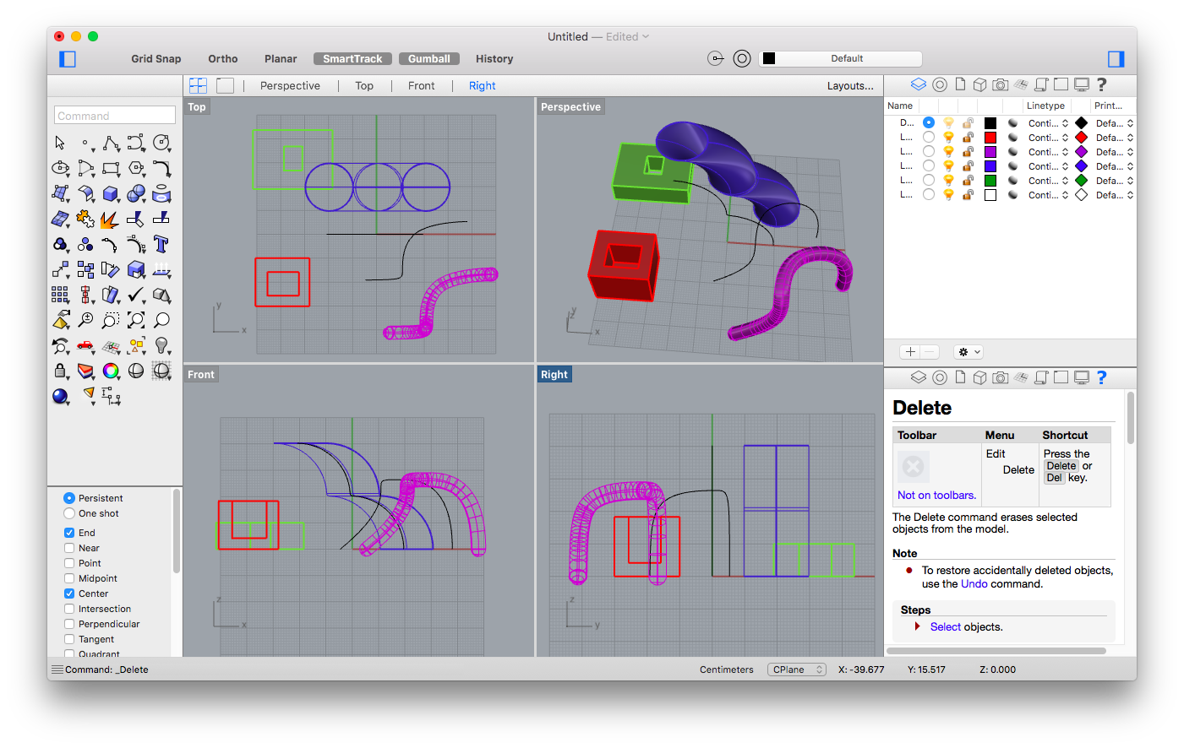Hide the green layer with its bulb

948,180
